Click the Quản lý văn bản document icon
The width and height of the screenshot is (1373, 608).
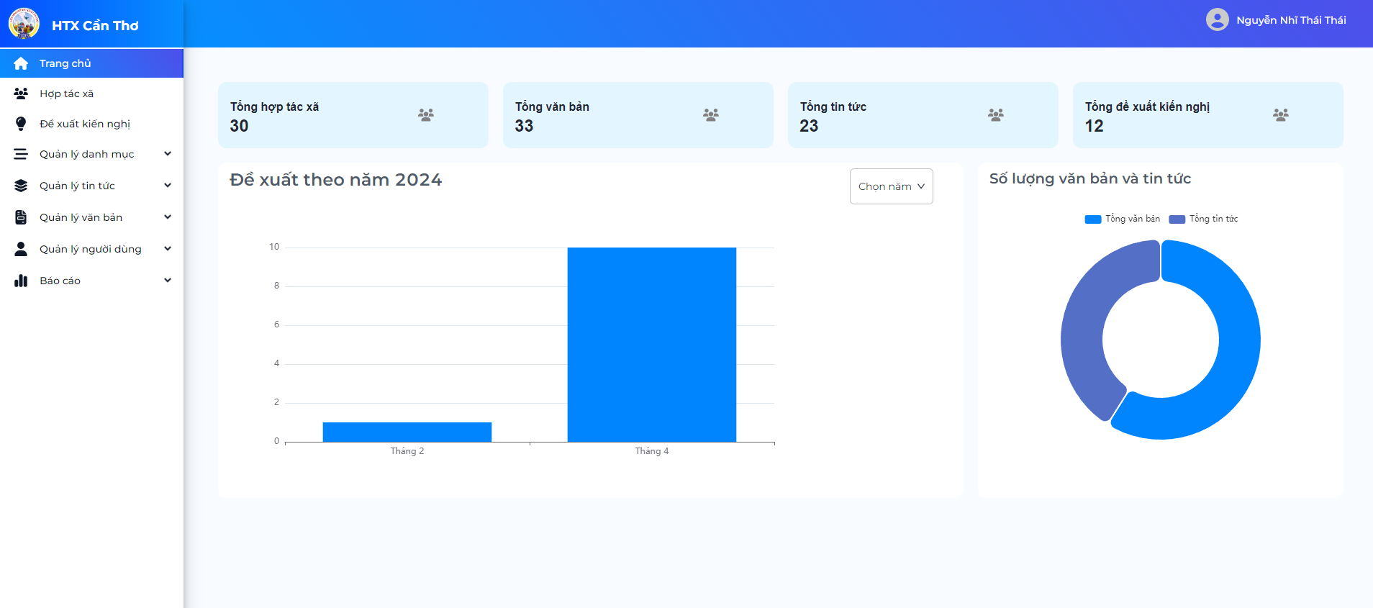coord(21,217)
